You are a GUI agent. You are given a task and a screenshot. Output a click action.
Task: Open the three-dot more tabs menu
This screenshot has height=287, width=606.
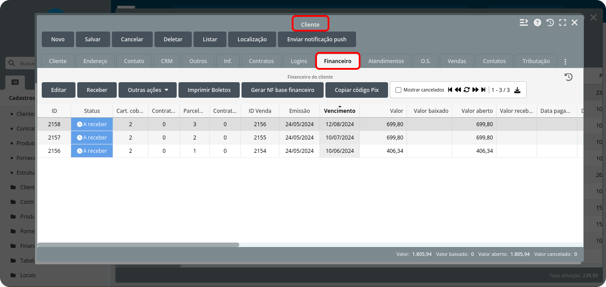point(565,61)
